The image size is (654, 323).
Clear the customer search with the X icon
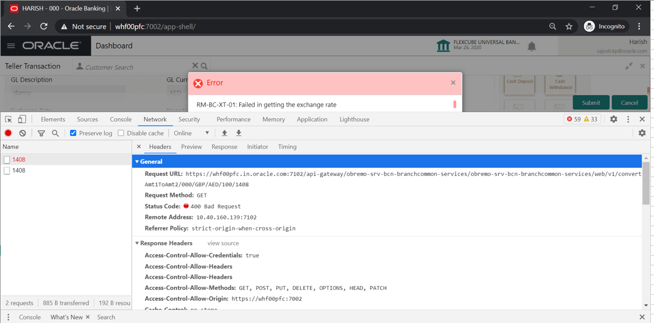coord(195,66)
